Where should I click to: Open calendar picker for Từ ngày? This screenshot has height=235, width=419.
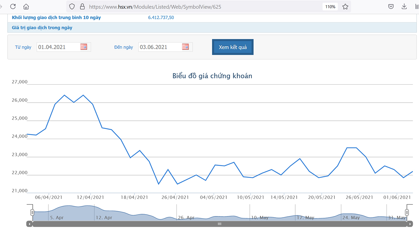tap(84, 47)
